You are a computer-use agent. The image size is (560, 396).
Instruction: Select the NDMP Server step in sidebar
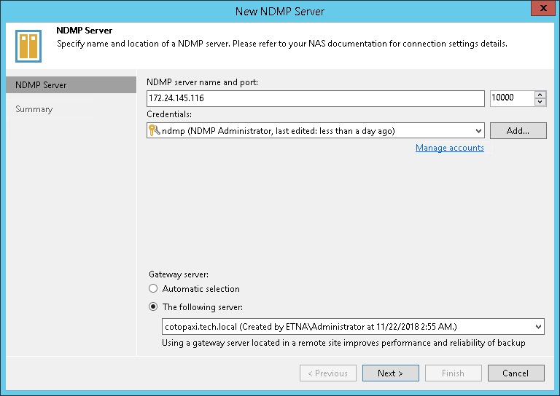pyautogui.click(x=41, y=85)
